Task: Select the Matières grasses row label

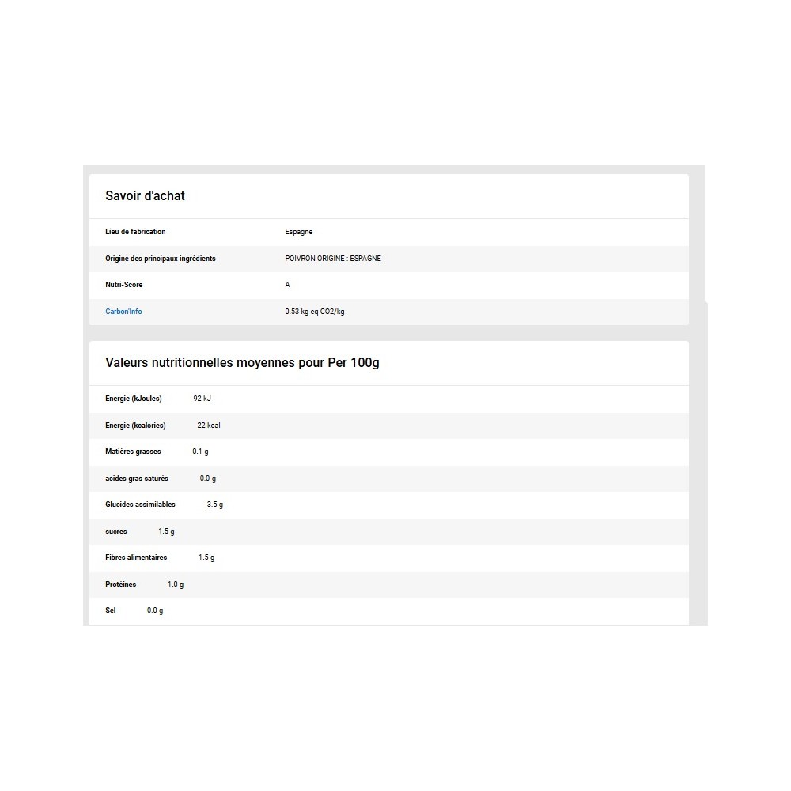Action: click(x=133, y=452)
